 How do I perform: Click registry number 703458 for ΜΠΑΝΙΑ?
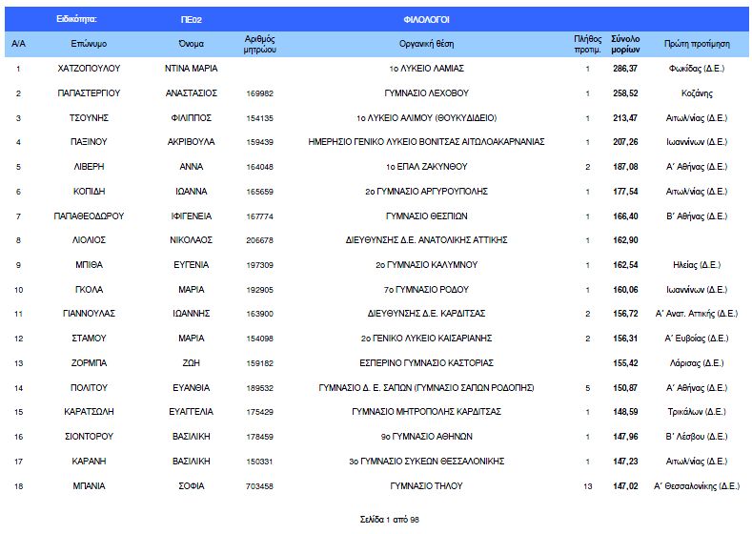[259, 485]
